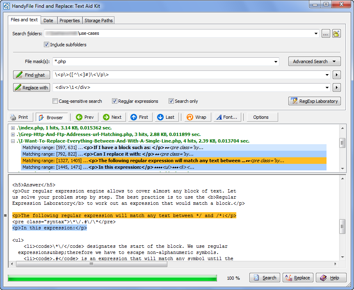Click preview pane scroll left arrow
The image size is (354, 290).
pos(12,264)
